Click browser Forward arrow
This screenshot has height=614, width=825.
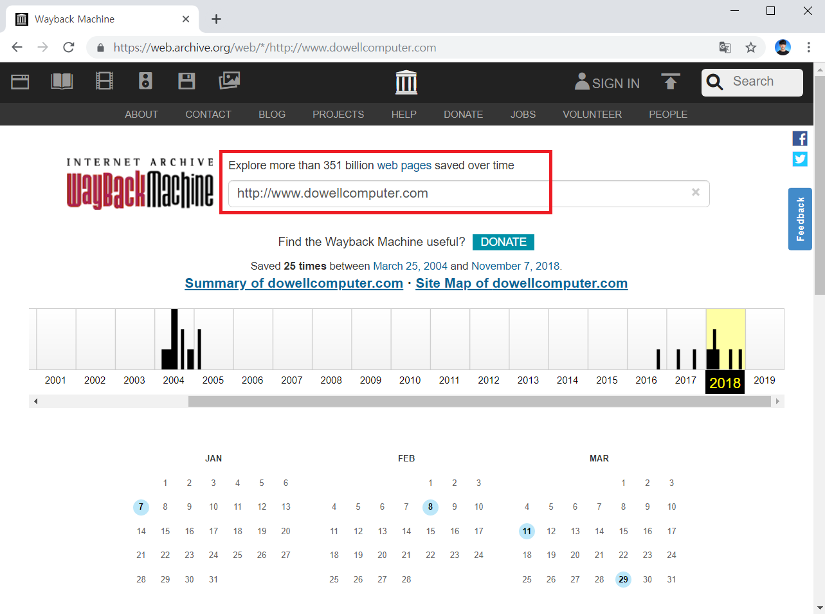43,47
